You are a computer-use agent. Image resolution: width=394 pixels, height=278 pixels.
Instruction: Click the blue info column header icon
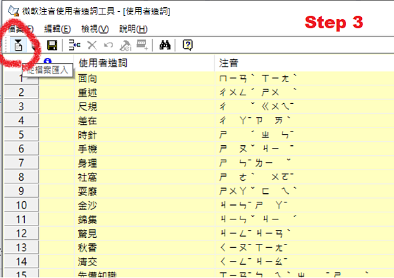(47, 61)
